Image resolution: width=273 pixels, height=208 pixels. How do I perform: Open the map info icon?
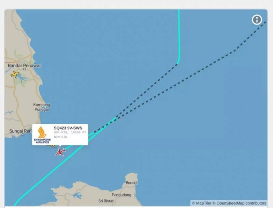(257, 20)
